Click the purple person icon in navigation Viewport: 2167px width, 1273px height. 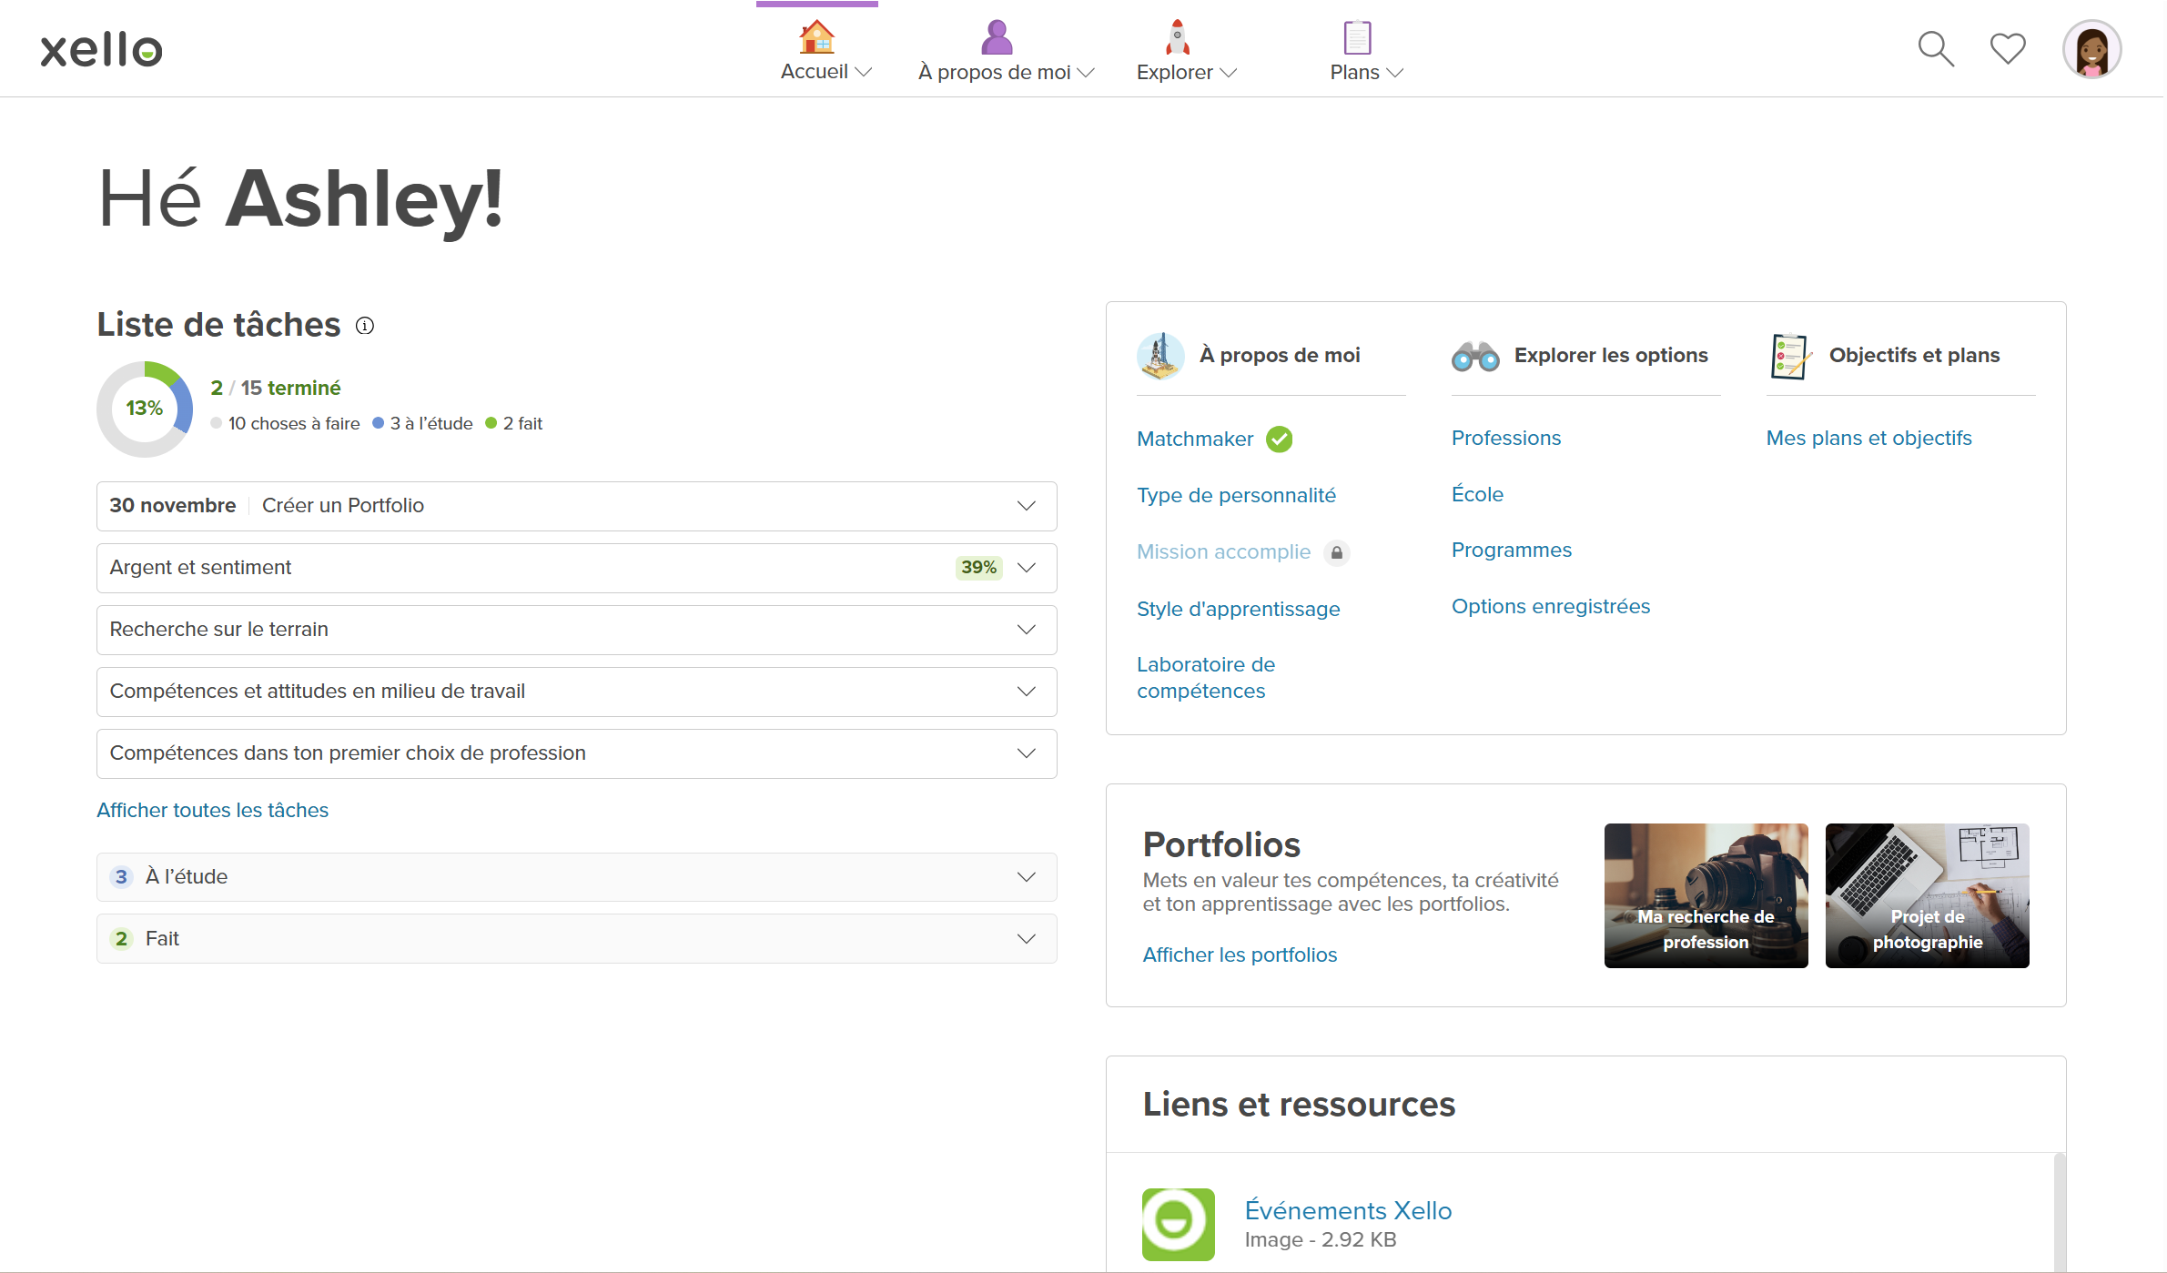(997, 37)
